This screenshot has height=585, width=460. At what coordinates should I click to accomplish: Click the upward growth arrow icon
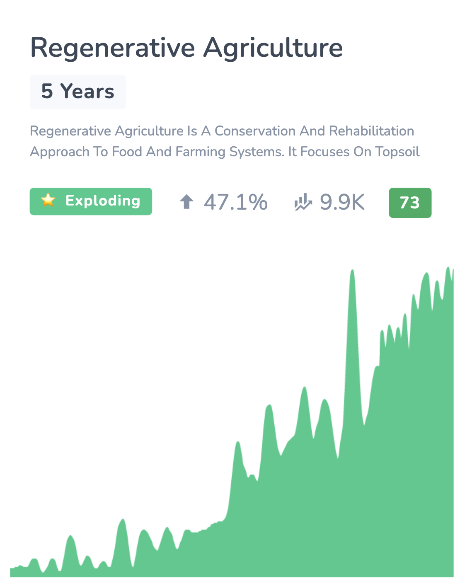[186, 202]
